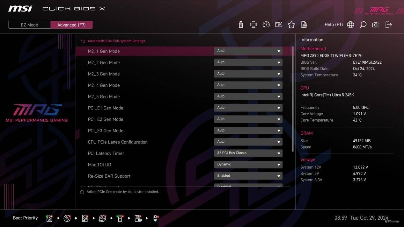Click the Boot Priority label

tap(25, 218)
